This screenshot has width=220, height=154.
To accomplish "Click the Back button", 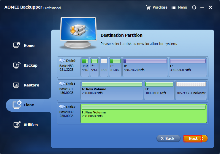I will [168, 139].
